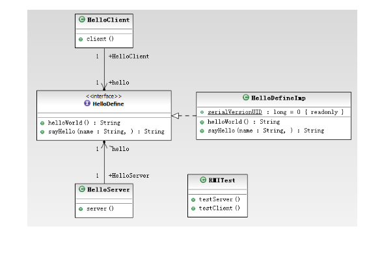Click the green dot next to testServer()
Screen dimensions: 382x263
(193, 200)
